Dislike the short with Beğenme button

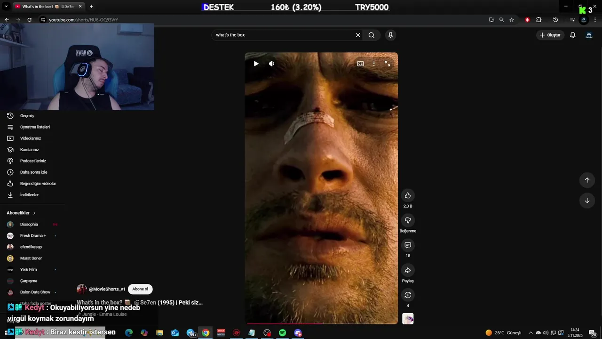click(408, 220)
